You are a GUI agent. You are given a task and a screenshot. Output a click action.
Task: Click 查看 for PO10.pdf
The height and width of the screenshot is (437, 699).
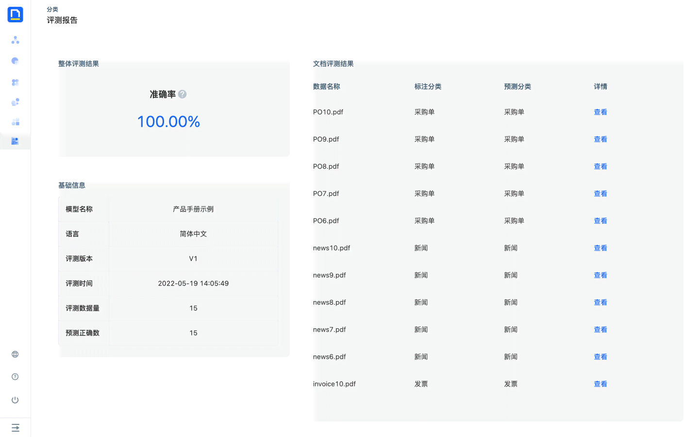point(600,112)
